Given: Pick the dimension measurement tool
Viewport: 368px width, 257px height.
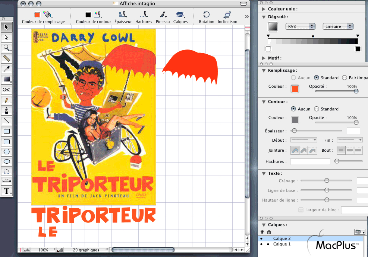Looking at the screenshot, I should click(x=7, y=181).
